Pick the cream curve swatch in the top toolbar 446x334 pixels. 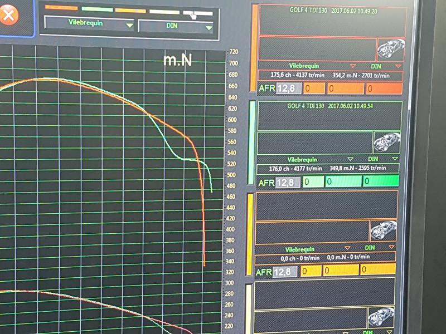click(x=164, y=12)
